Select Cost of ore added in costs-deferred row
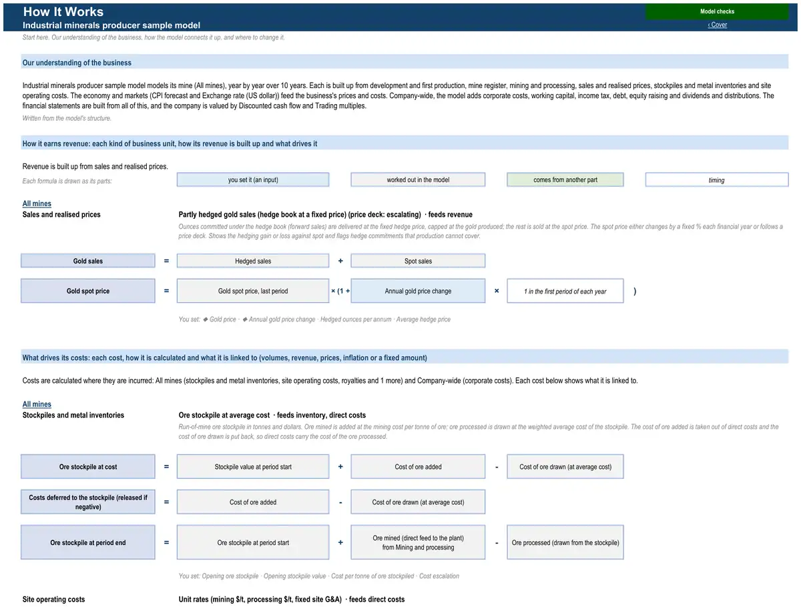 point(253,502)
